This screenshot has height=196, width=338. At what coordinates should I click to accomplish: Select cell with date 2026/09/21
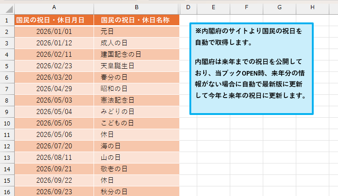54,169
